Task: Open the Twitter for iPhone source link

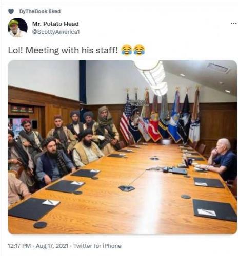Action: [97, 246]
